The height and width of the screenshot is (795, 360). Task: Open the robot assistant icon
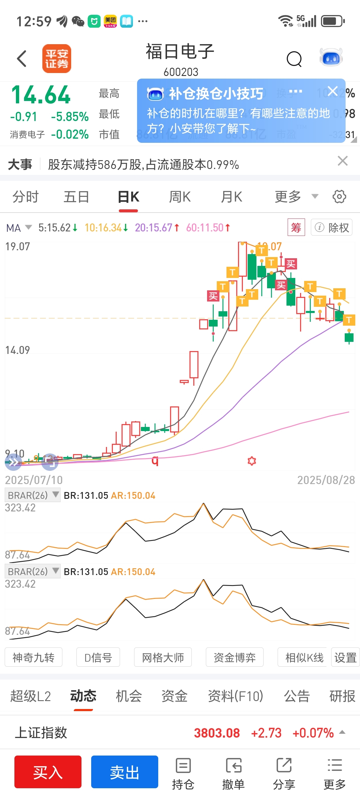coord(331,57)
